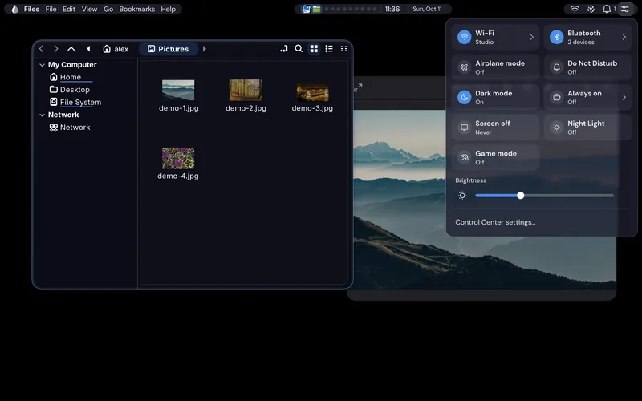The image size is (642, 401).
Task: Go back in Files window
Action: click(42, 49)
